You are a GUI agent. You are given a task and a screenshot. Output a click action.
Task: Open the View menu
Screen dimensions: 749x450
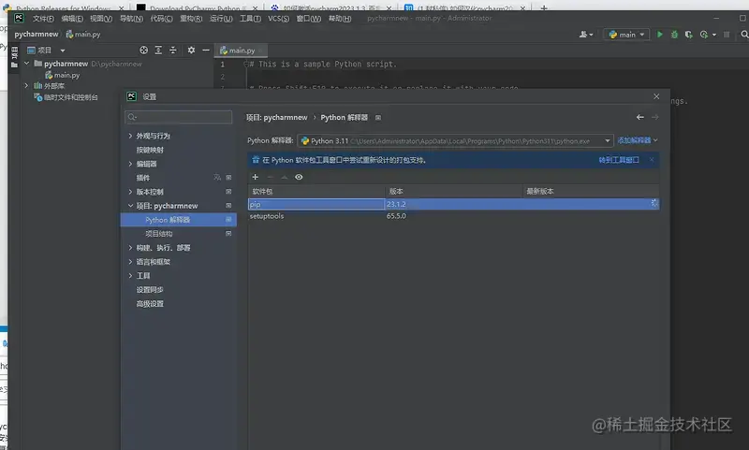tap(101, 18)
